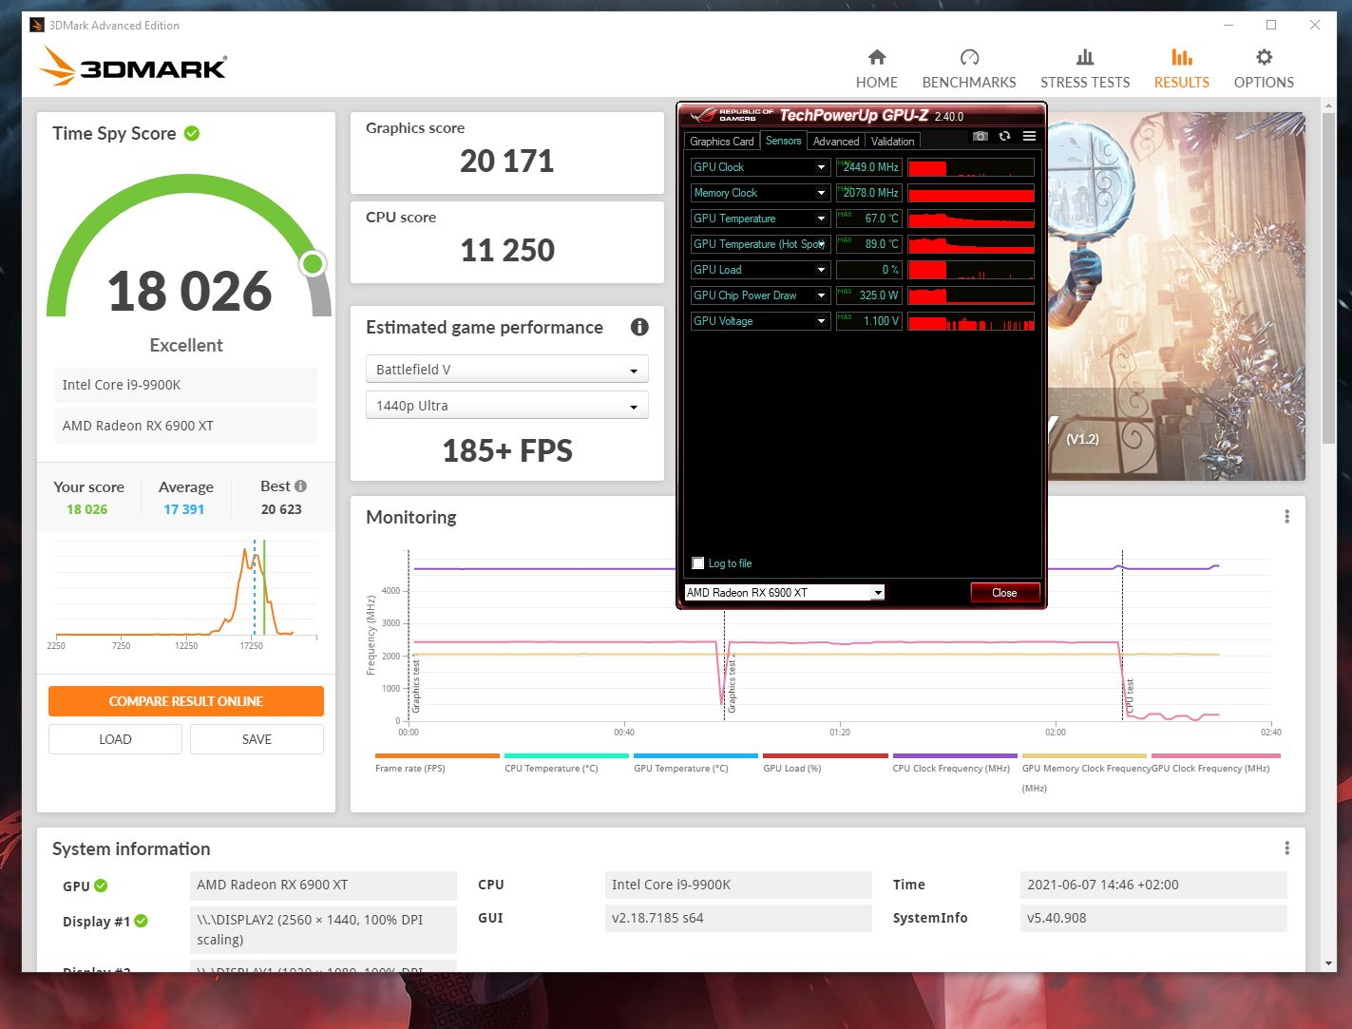Open the 1440p Ultra preset dropdown
This screenshot has width=1352, height=1029.
507,406
